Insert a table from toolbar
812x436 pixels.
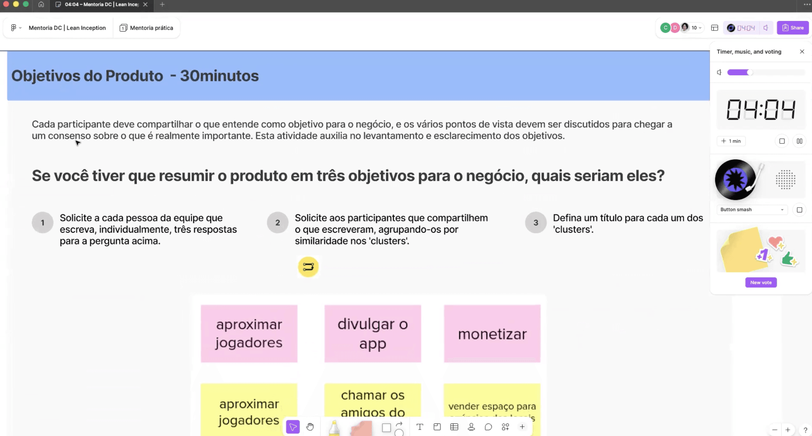click(x=454, y=427)
